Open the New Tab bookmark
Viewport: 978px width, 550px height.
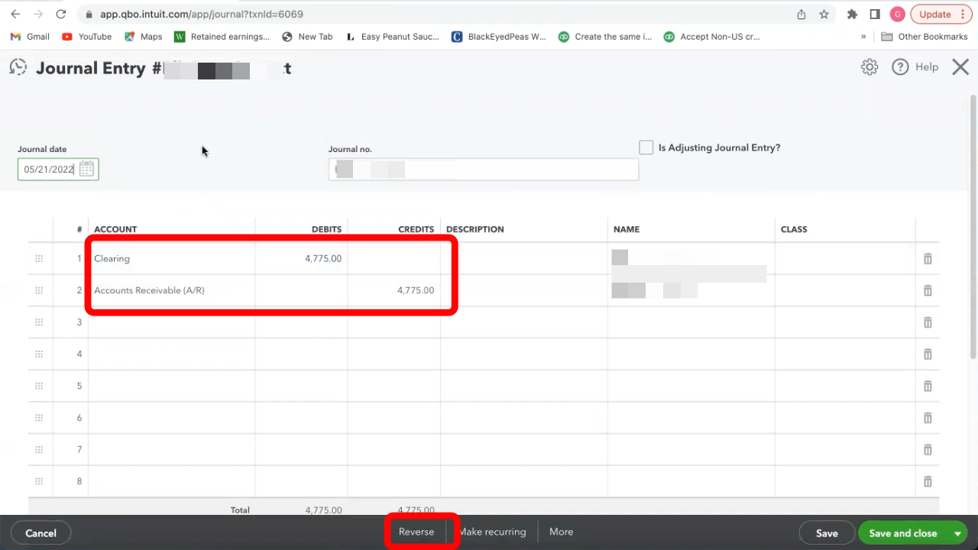[x=307, y=37]
